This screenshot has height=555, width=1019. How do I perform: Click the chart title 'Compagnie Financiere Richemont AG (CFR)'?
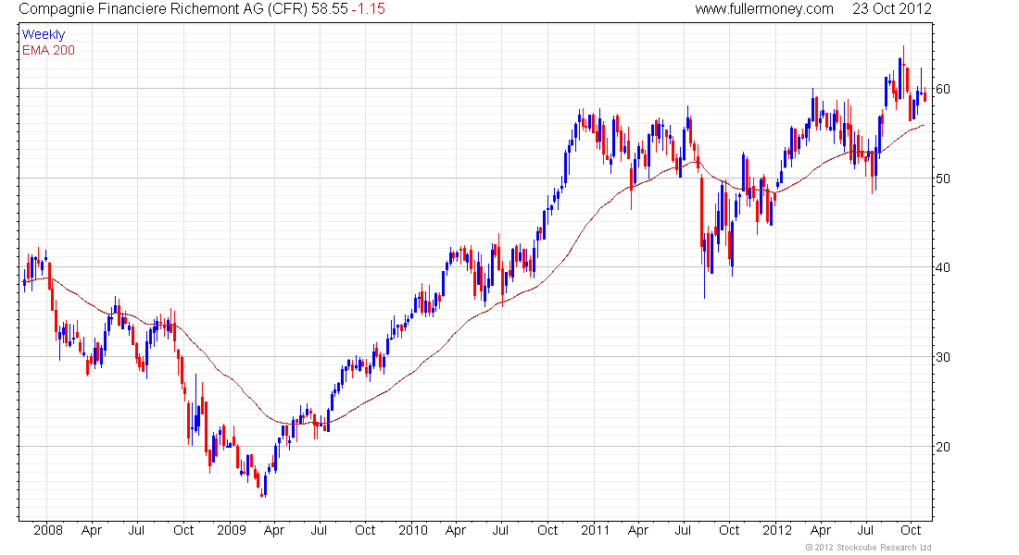click(163, 9)
